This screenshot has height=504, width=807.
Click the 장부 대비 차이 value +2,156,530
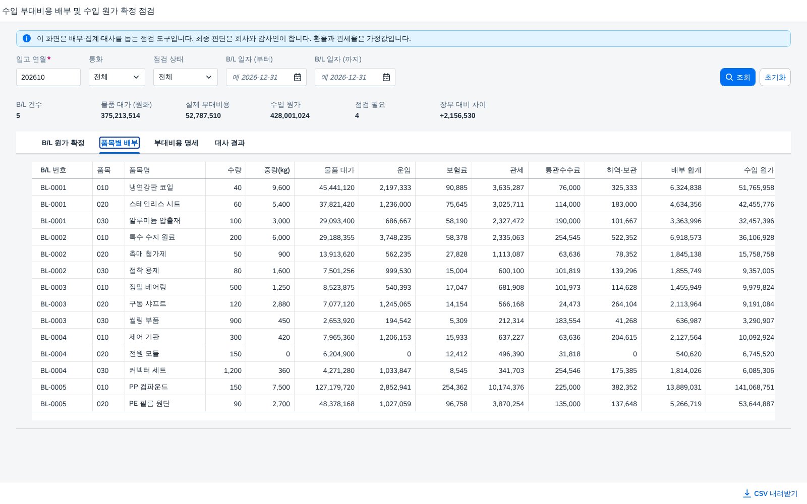pos(457,115)
